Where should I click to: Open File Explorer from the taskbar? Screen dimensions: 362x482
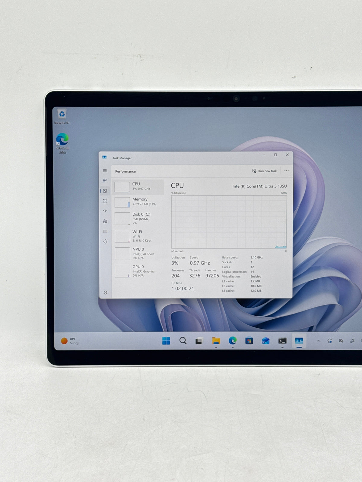(216, 341)
